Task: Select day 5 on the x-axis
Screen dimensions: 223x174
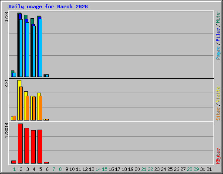Action: [x=41, y=169]
